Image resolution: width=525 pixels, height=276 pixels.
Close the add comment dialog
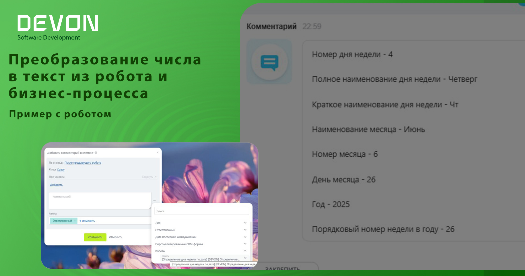click(x=157, y=152)
